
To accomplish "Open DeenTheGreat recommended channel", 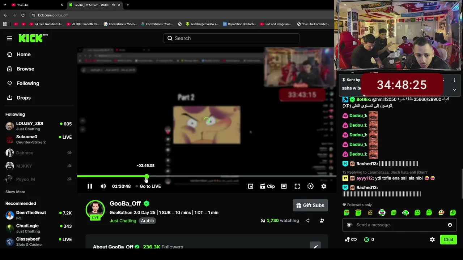I will [39, 215].
